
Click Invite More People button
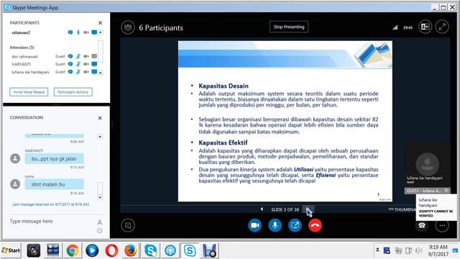tap(29, 92)
